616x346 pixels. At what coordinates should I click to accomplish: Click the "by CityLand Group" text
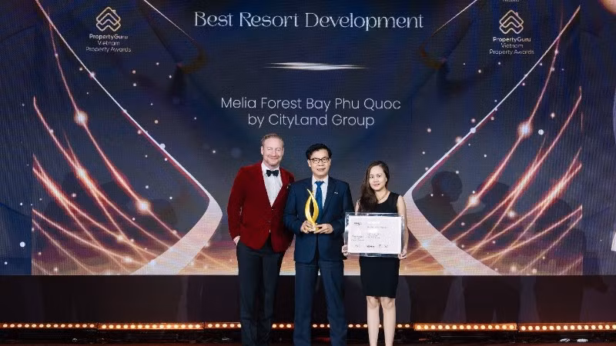tap(310, 121)
